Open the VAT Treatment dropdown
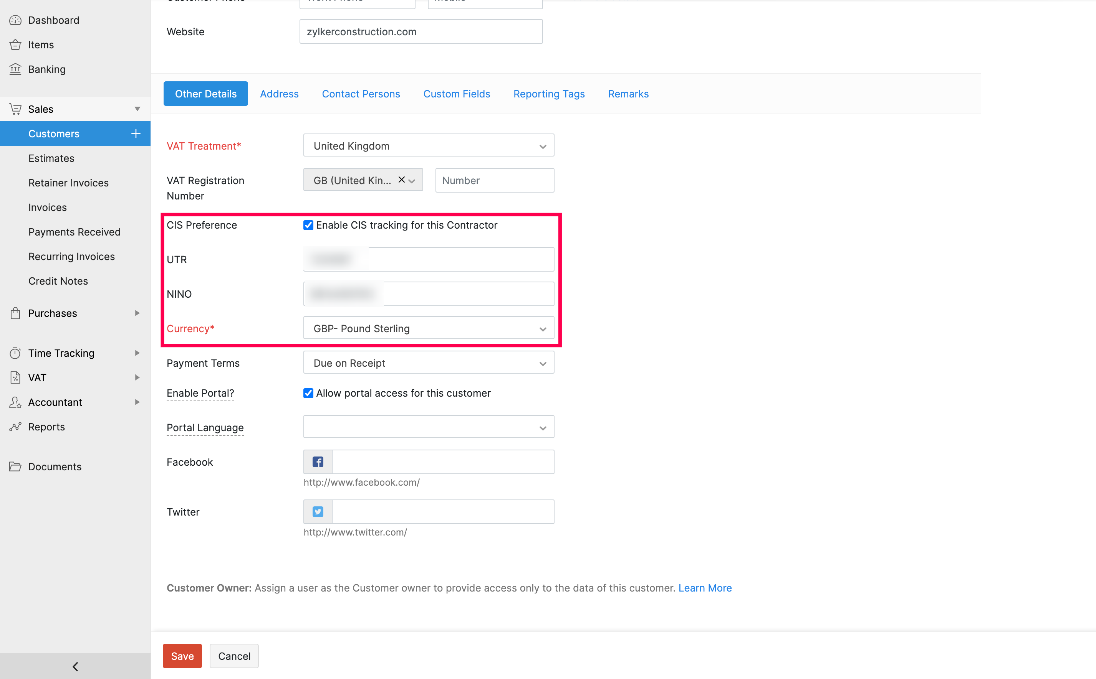The image size is (1096, 679). [428, 145]
